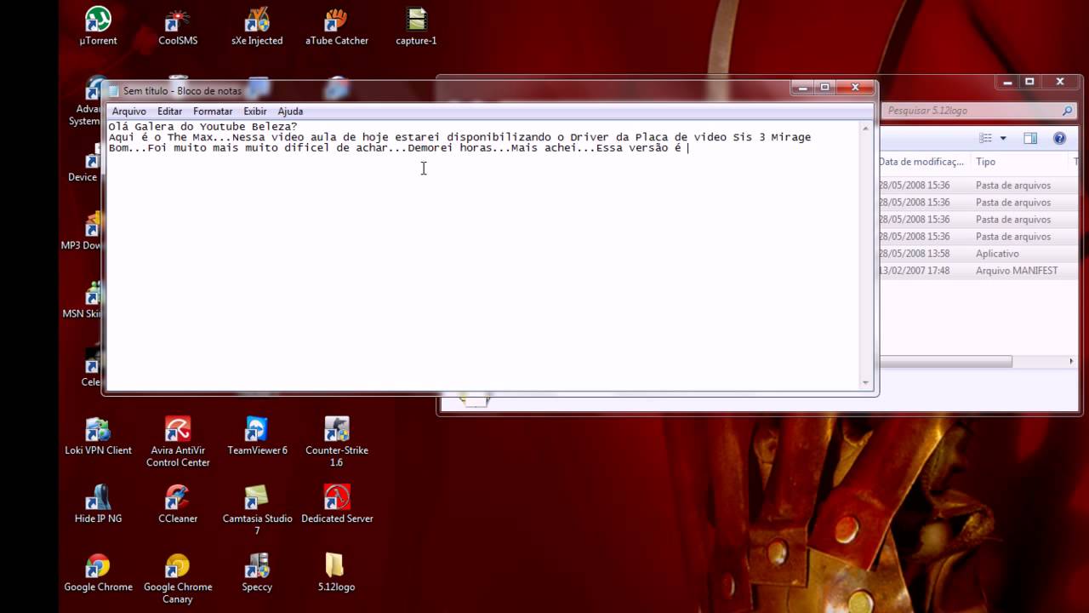
Task: Click the Explorer help question mark icon
Action: tap(1059, 138)
